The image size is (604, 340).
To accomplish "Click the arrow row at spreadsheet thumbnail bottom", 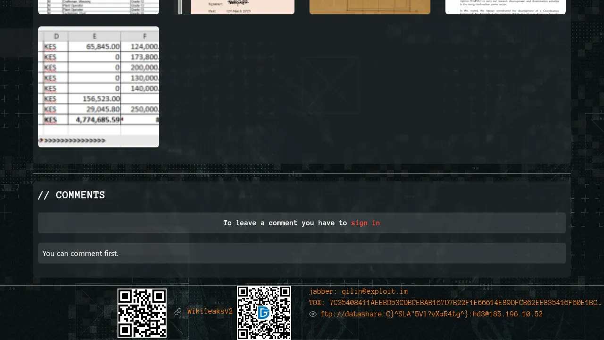I will click(73, 140).
